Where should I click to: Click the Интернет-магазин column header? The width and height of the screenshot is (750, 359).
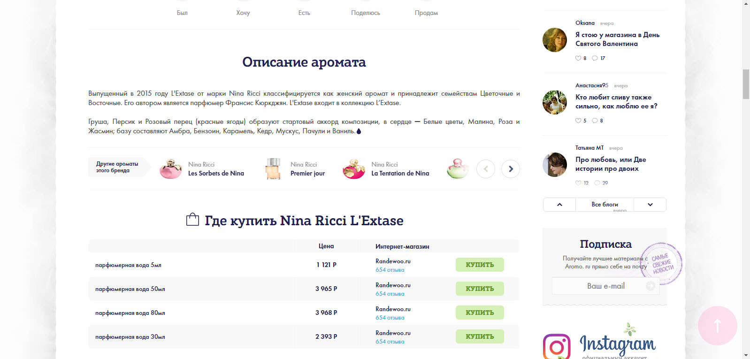click(x=402, y=246)
